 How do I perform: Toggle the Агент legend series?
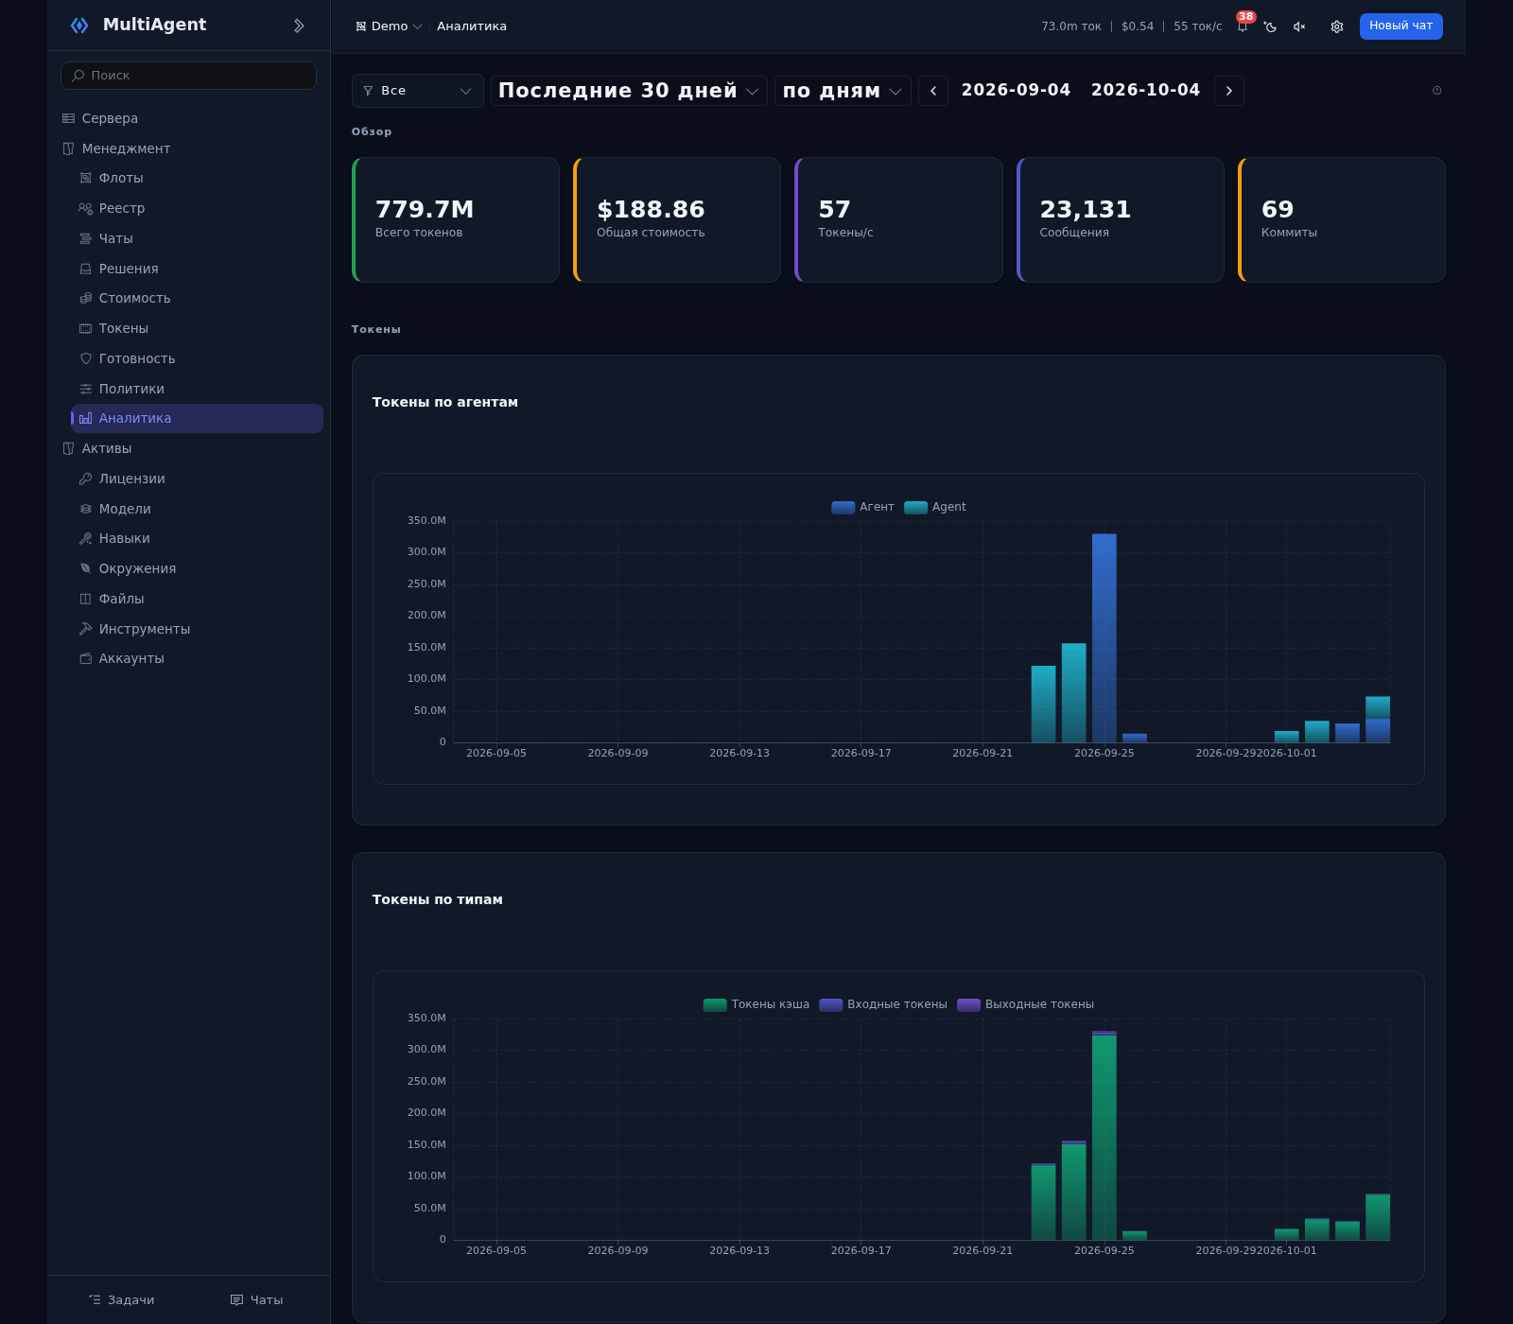pos(862,507)
